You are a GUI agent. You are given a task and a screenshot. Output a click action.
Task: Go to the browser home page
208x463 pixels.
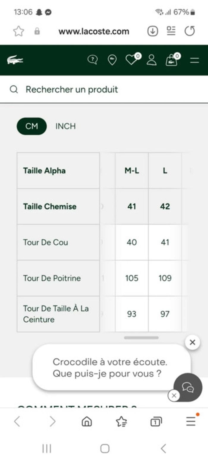click(x=87, y=422)
